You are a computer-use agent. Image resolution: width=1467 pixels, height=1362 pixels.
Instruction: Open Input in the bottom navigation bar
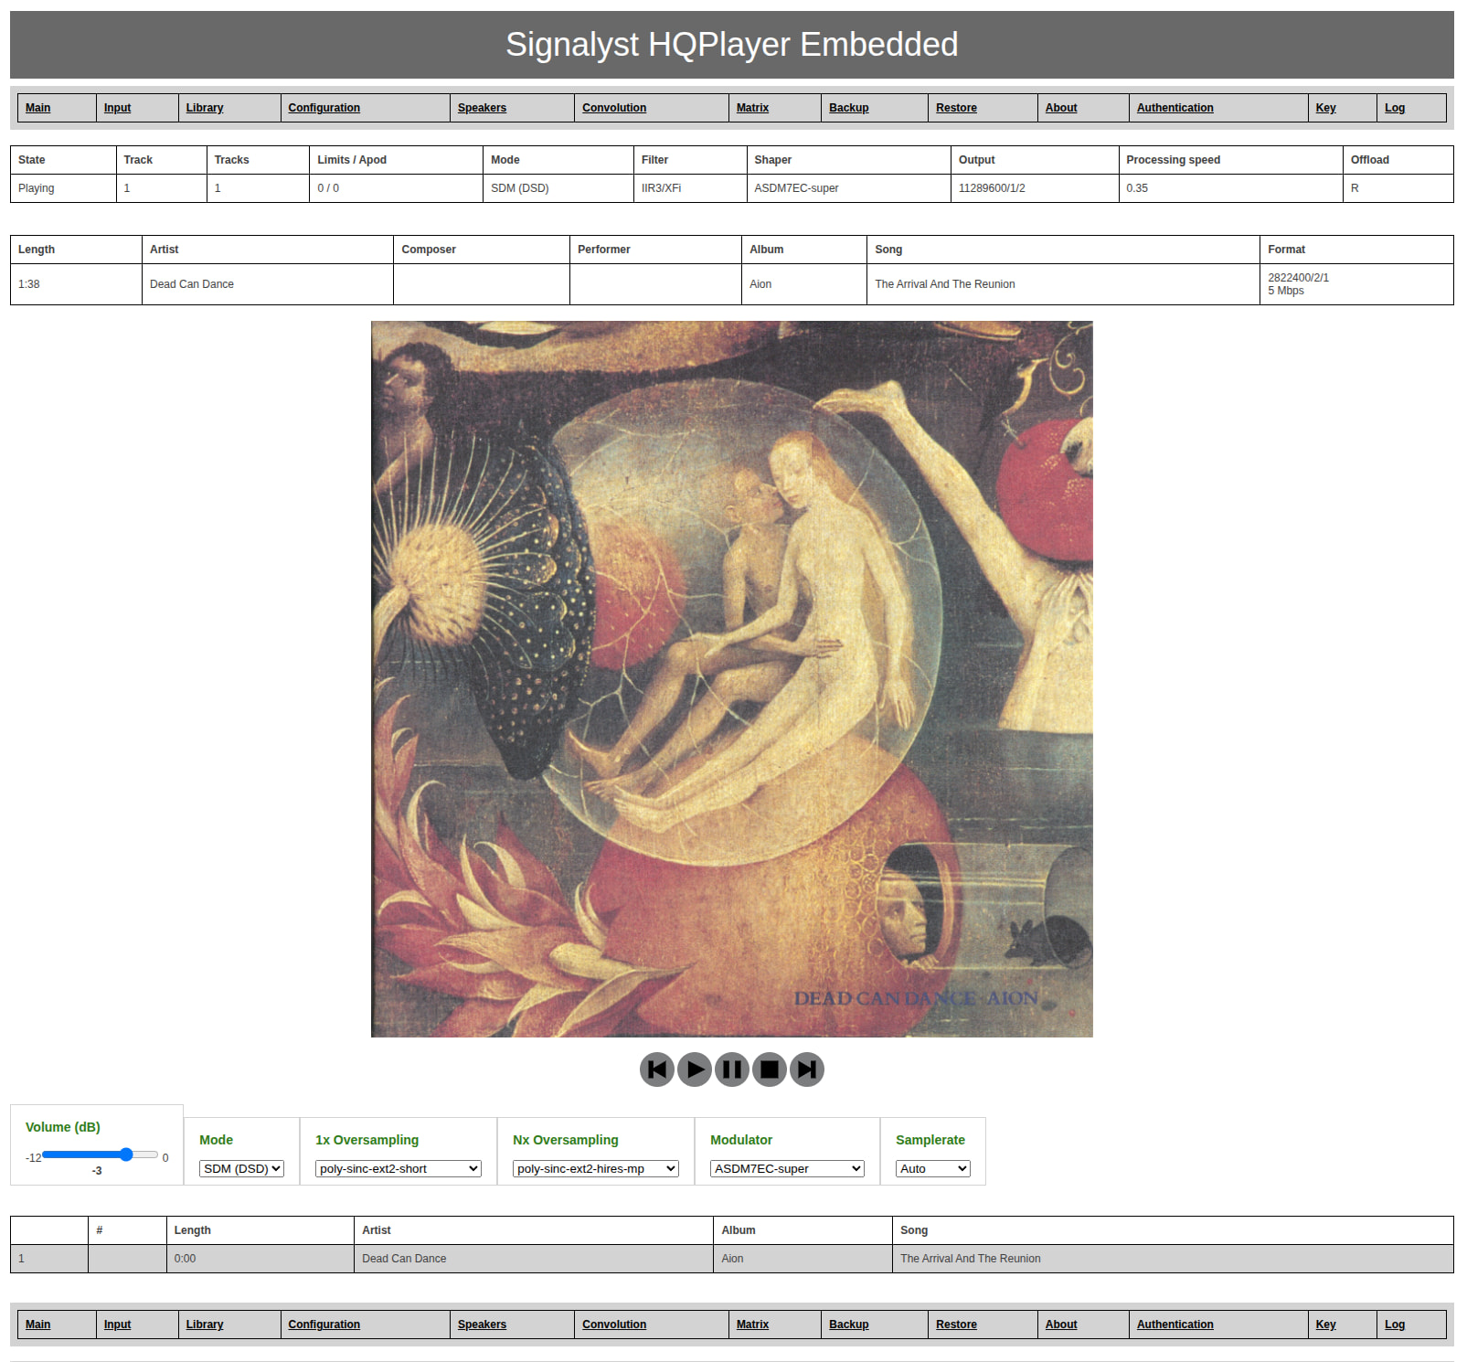[117, 1325]
